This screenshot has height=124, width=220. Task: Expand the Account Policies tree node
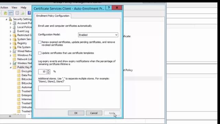click(11, 23)
